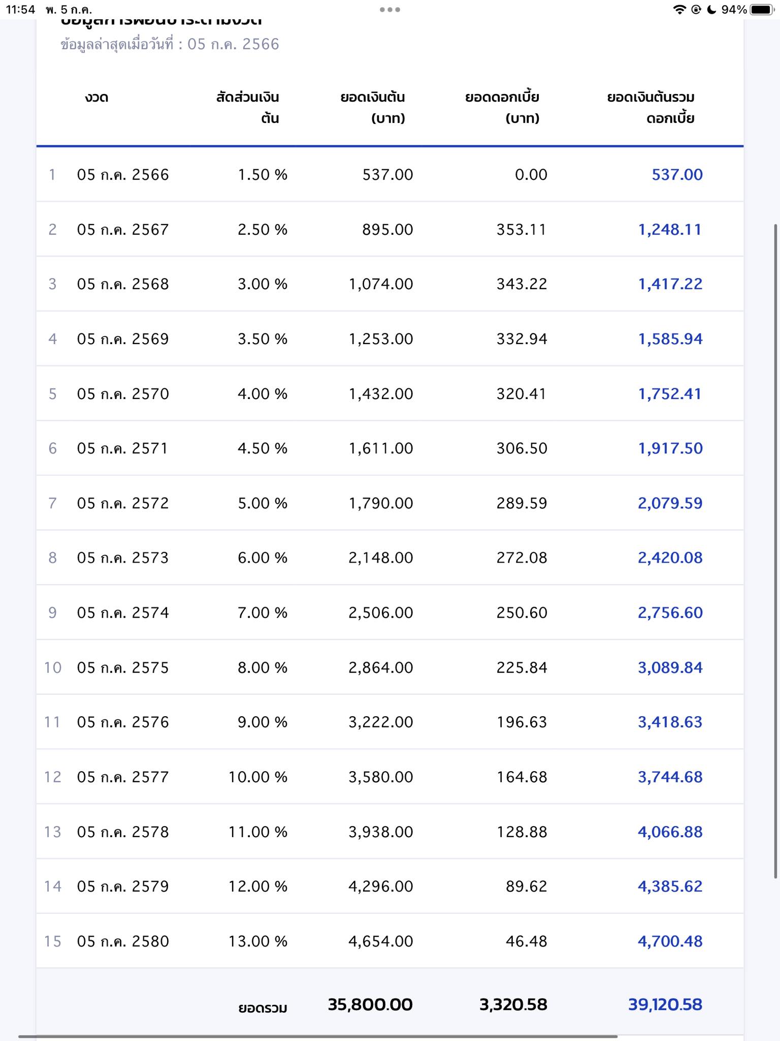Click the date 05 ก.ค. 2570

point(123,393)
